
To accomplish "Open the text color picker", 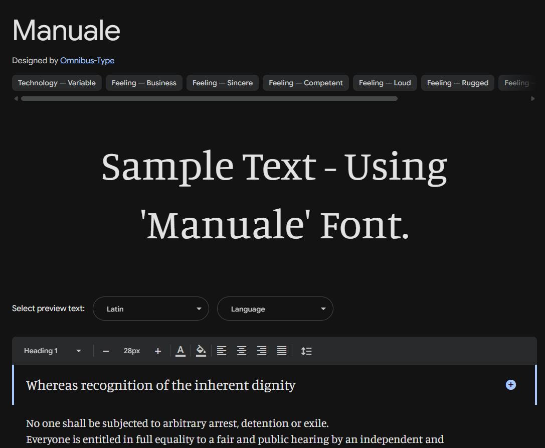I will [x=180, y=351].
